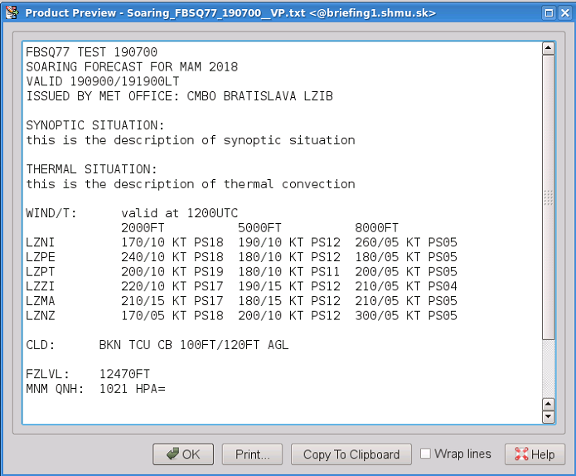Click the '5000FT' column header
The width and height of the screenshot is (576, 476).
click(259, 228)
